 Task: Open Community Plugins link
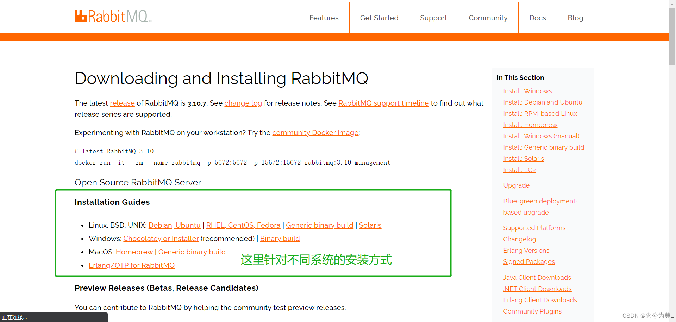click(x=532, y=311)
